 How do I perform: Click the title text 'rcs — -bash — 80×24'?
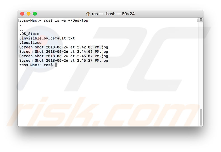pyautogui.click(x=113, y=14)
